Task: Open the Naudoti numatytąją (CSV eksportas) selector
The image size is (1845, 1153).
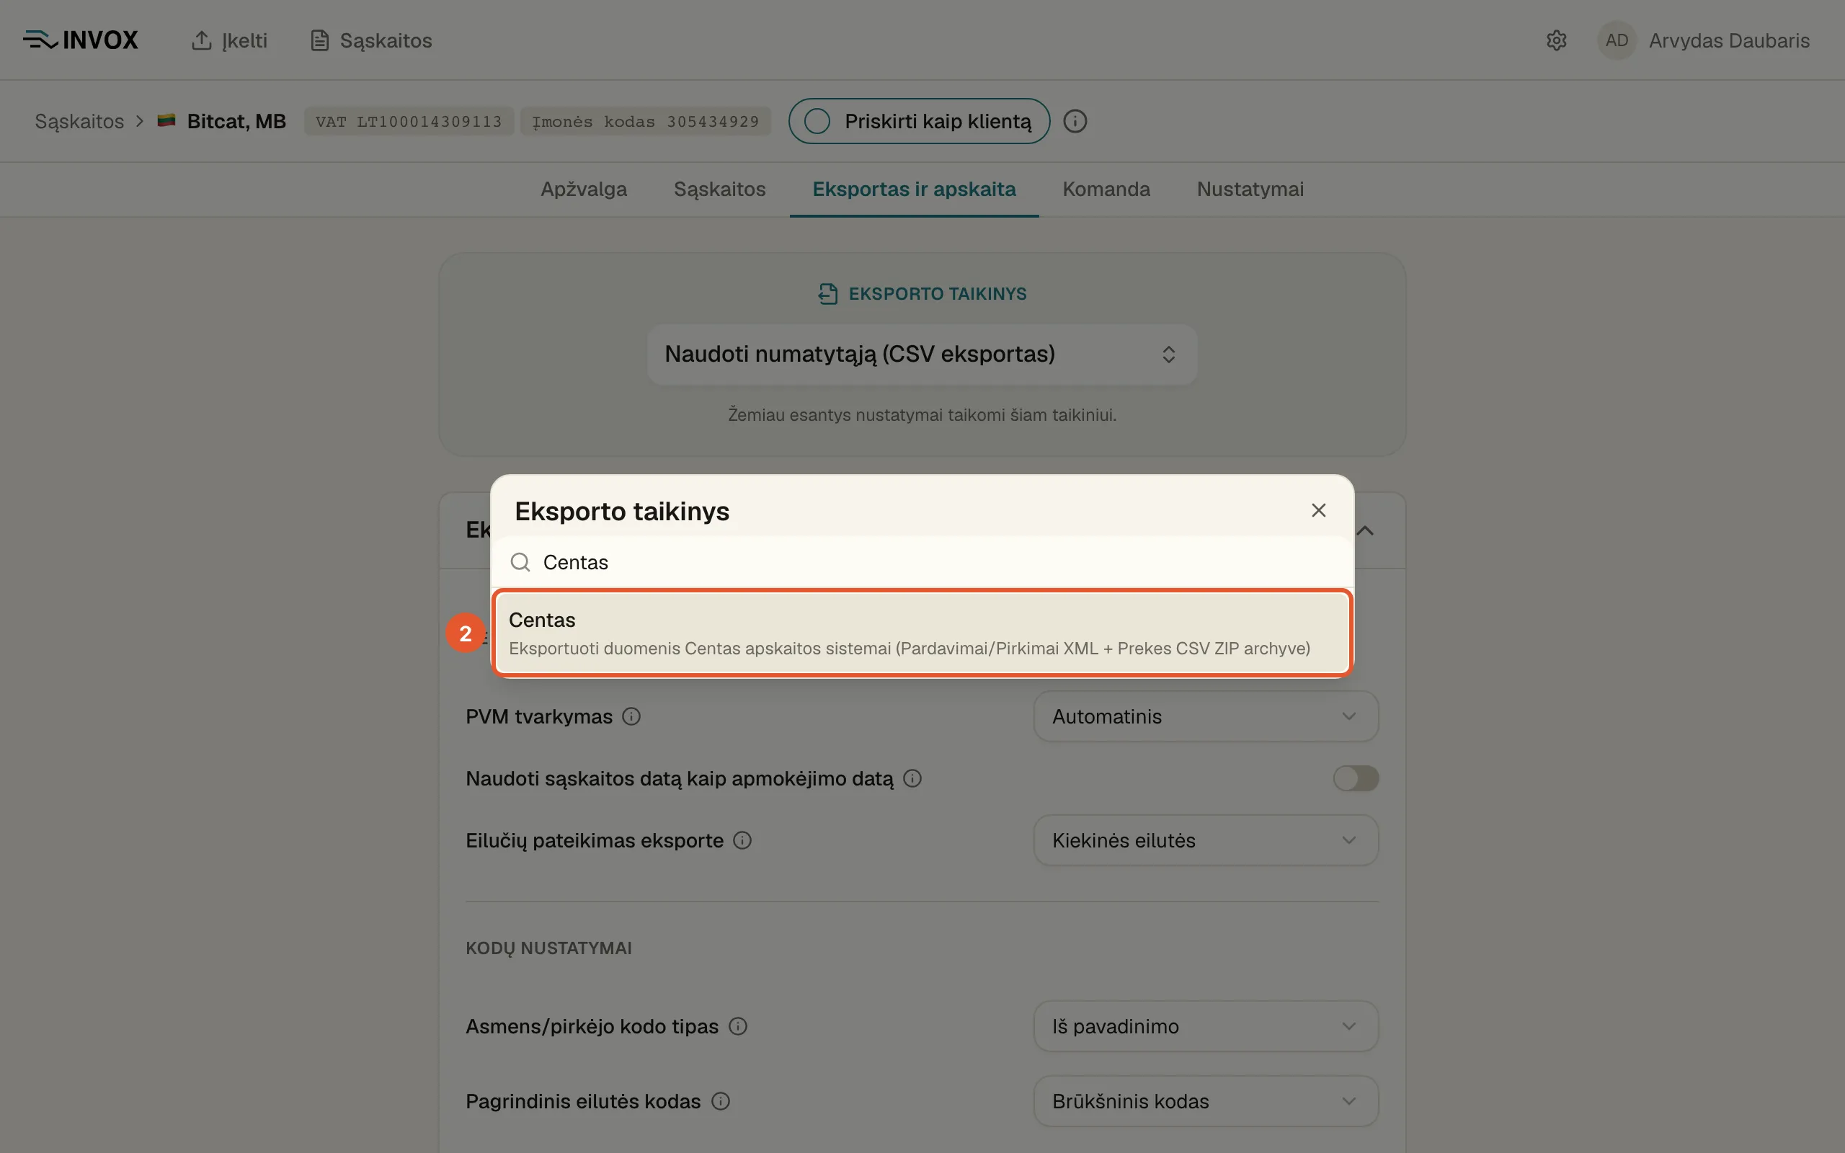Action: pos(922,355)
